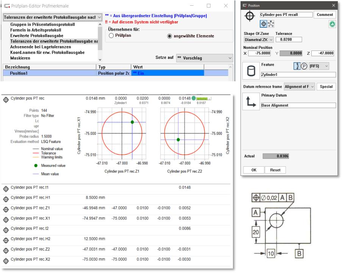Select the angewählte Elemente radio button
The image size is (342, 273).
pyautogui.click(x=169, y=36)
